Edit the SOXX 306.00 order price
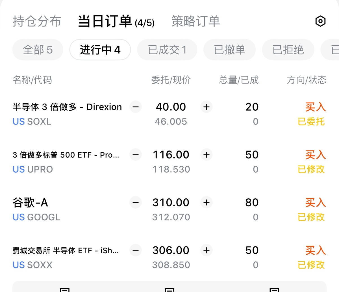The image size is (339, 292). pyautogui.click(x=171, y=250)
